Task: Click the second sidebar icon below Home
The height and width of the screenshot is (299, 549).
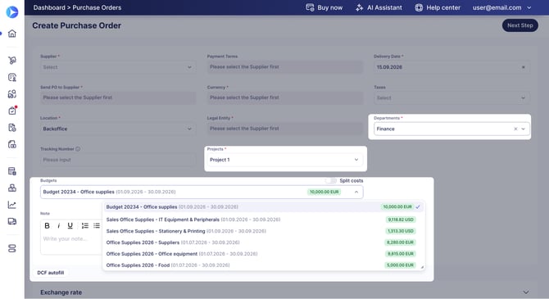Action: tap(12, 77)
